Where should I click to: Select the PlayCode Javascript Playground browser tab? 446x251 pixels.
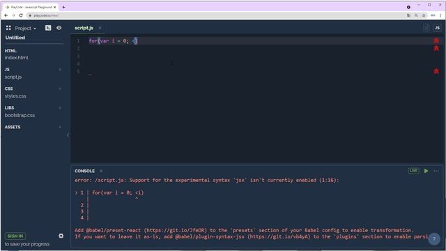click(x=31, y=7)
